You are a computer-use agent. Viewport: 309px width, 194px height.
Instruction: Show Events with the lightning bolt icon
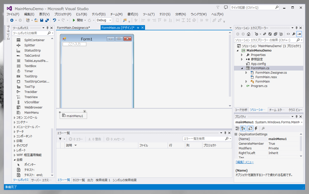pyautogui.click(x=256, y=129)
